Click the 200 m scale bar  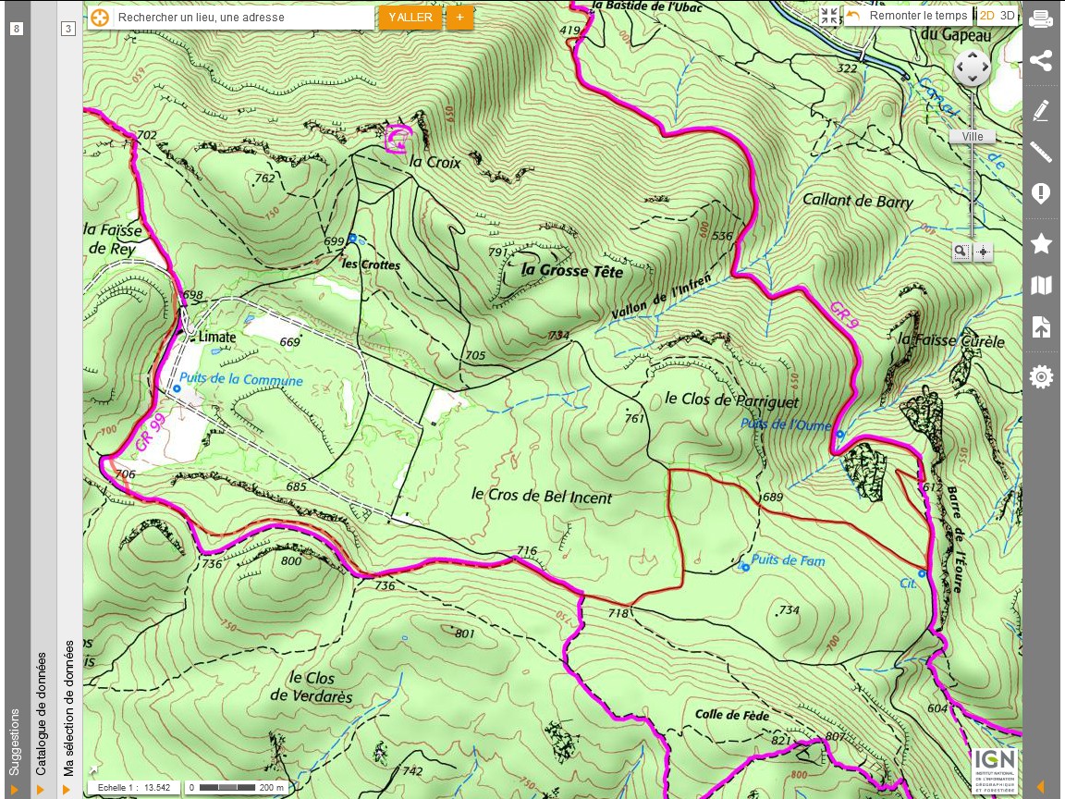[x=237, y=788]
